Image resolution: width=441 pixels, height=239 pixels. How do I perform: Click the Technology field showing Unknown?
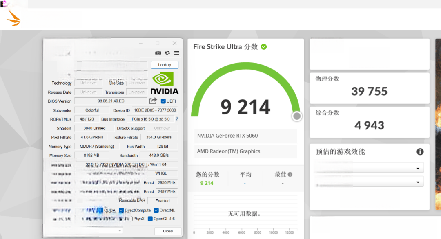click(x=88, y=83)
